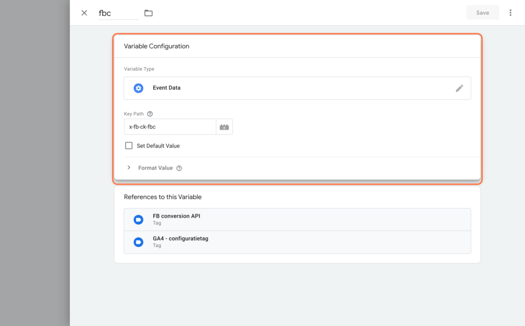This screenshot has height=326, width=525.
Task: Click the Key Path help question icon
Action: pyautogui.click(x=150, y=114)
